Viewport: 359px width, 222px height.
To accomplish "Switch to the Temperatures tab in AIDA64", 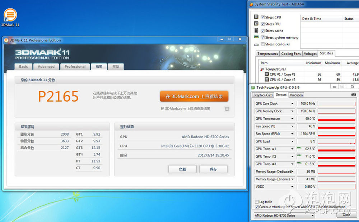I will point(267,54).
